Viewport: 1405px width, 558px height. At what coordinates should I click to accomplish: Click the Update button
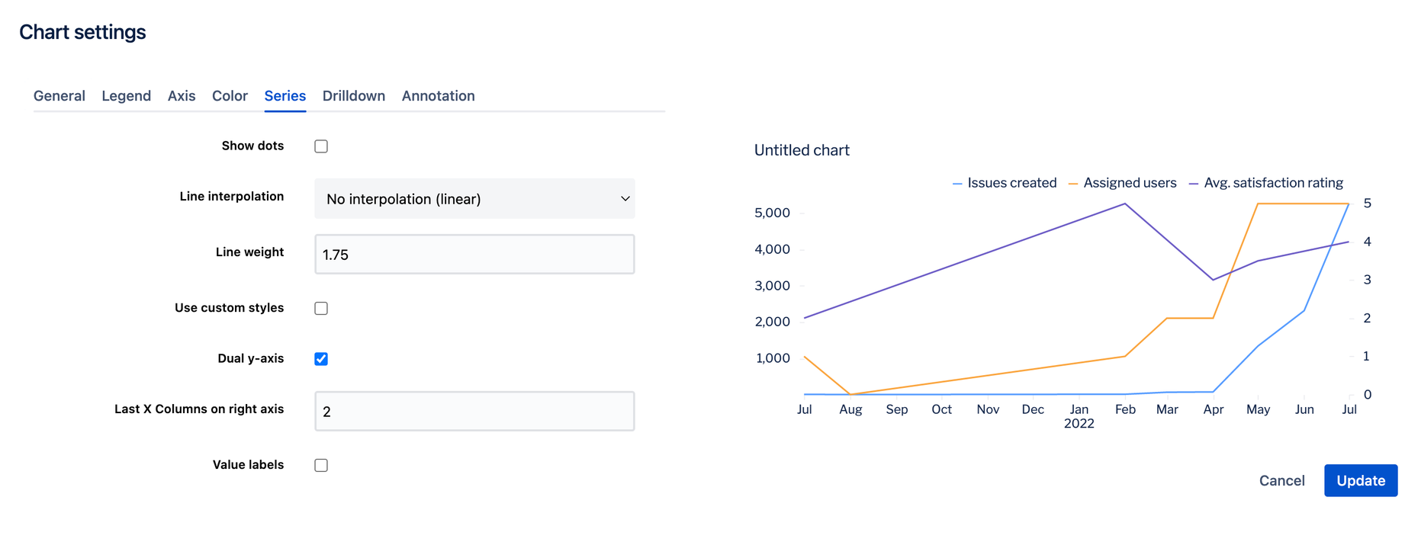point(1360,480)
